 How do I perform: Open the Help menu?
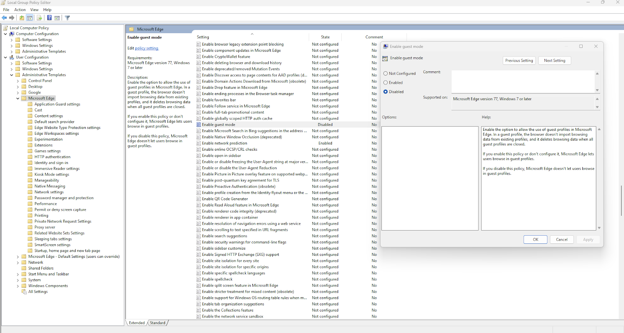coord(47,10)
